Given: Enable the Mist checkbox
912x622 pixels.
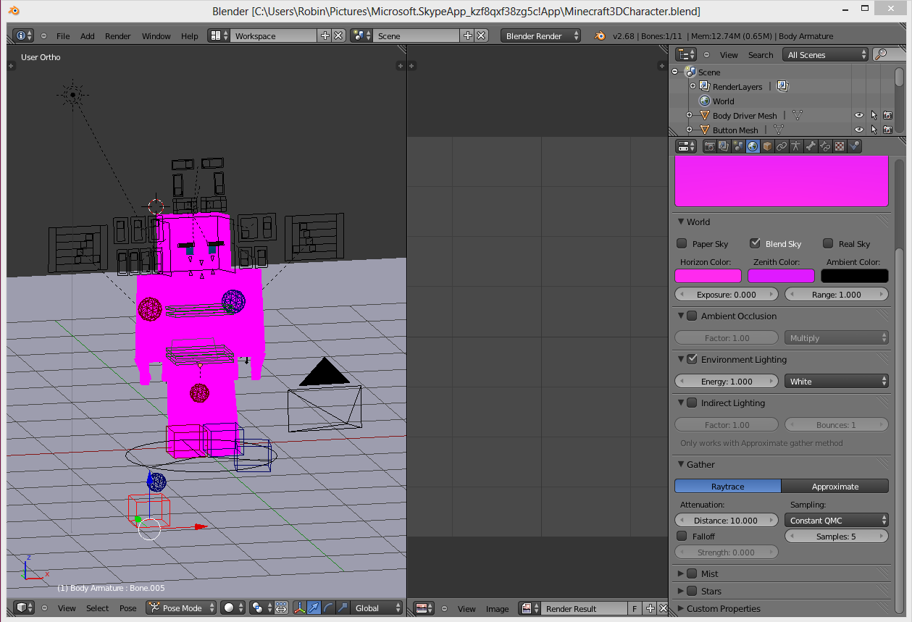Looking at the screenshot, I should pos(692,573).
